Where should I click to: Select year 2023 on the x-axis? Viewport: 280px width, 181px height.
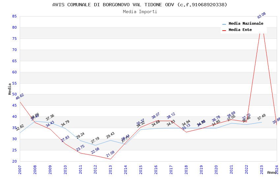tap(262, 169)
